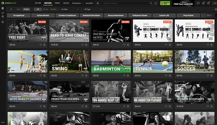Filter by Hollywood Stunts category
Viewport: 217px width, 125px height.
point(140,15)
